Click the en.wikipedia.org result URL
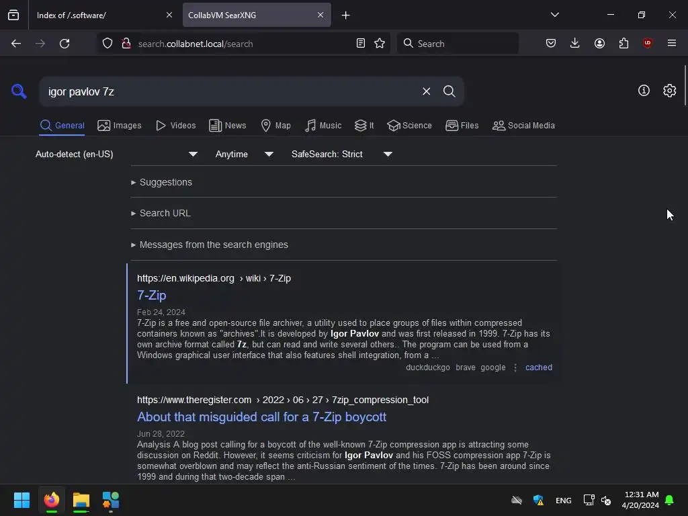This screenshot has height=516, width=688. tap(214, 279)
